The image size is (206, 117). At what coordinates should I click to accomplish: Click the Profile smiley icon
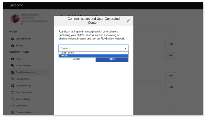coord(12,59)
